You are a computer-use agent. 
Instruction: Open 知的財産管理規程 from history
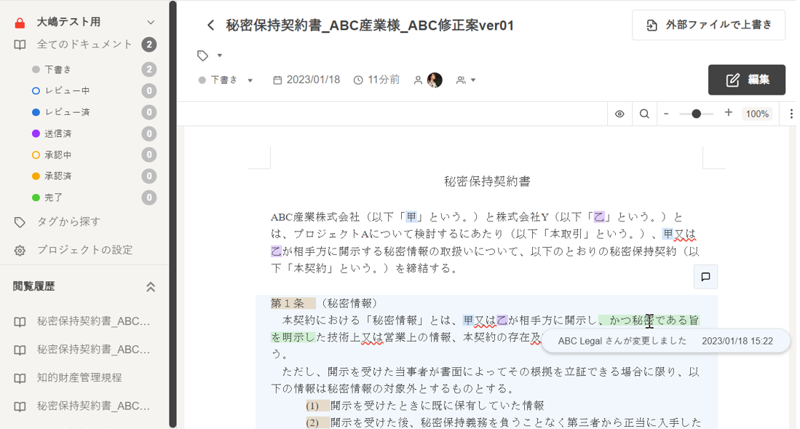pos(79,377)
